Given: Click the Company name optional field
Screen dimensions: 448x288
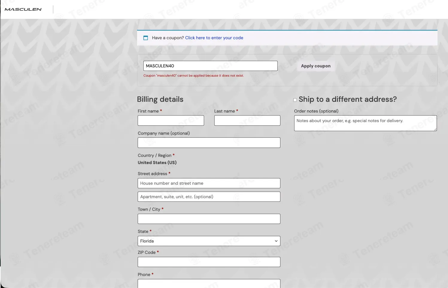Looking at the screenshot, I should pyautogui.click(x=209, y=143).
